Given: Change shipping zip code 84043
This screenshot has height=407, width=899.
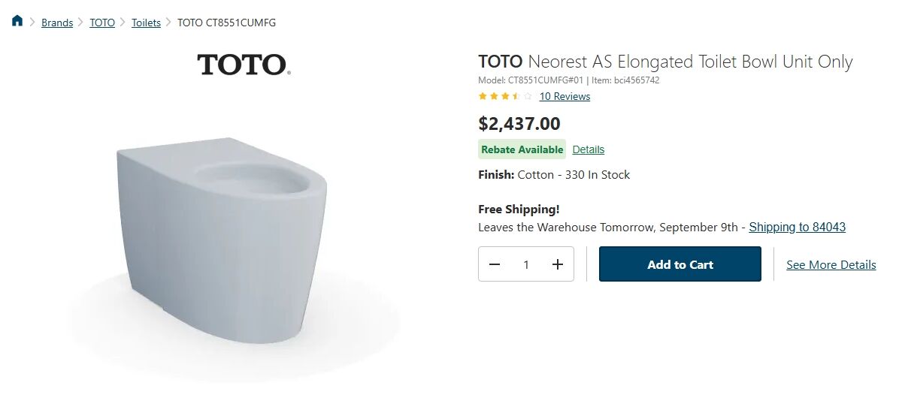Looking at the screenshot, I should tap(797, 227).
